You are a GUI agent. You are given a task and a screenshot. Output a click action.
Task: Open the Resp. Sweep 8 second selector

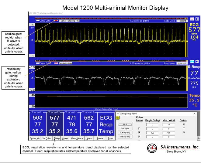[182, 64]
